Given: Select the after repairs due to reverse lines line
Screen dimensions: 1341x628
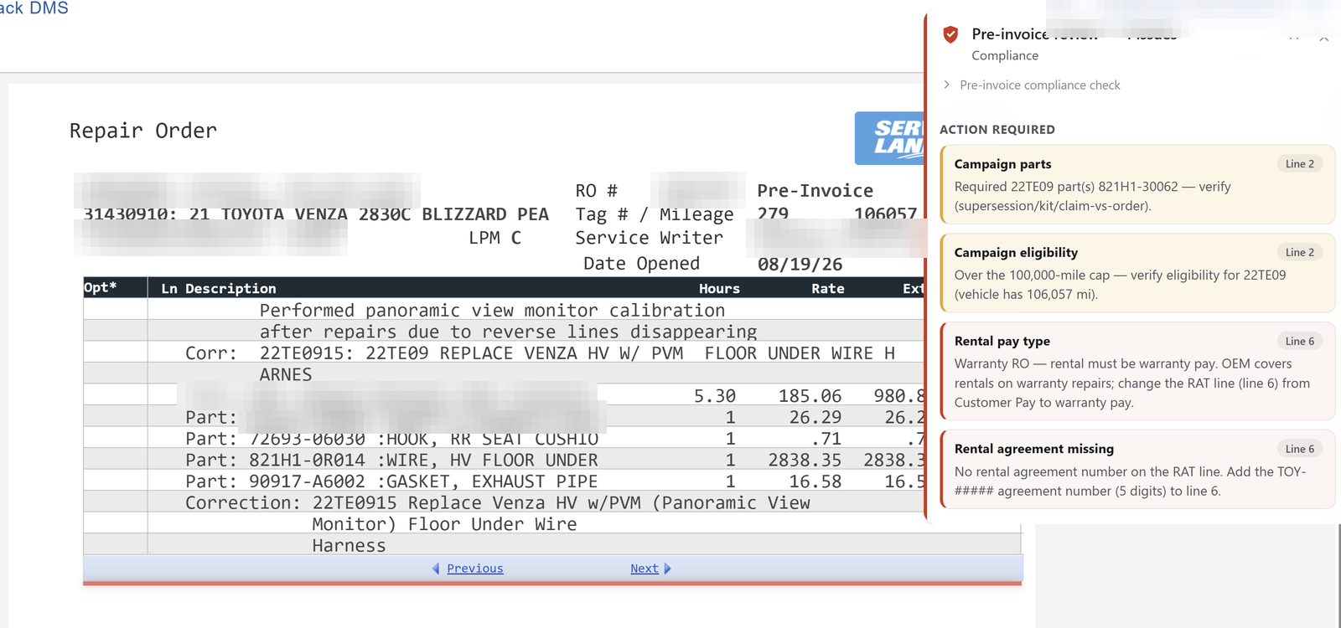Looking at the screenshot, I should coord(508,332).
